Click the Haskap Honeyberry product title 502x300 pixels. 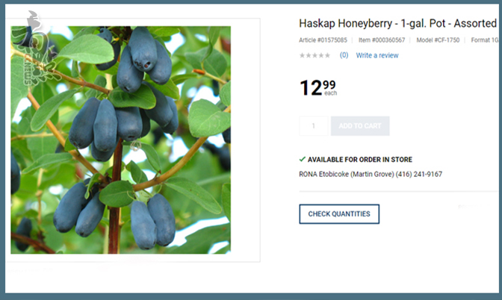(397, 23)
